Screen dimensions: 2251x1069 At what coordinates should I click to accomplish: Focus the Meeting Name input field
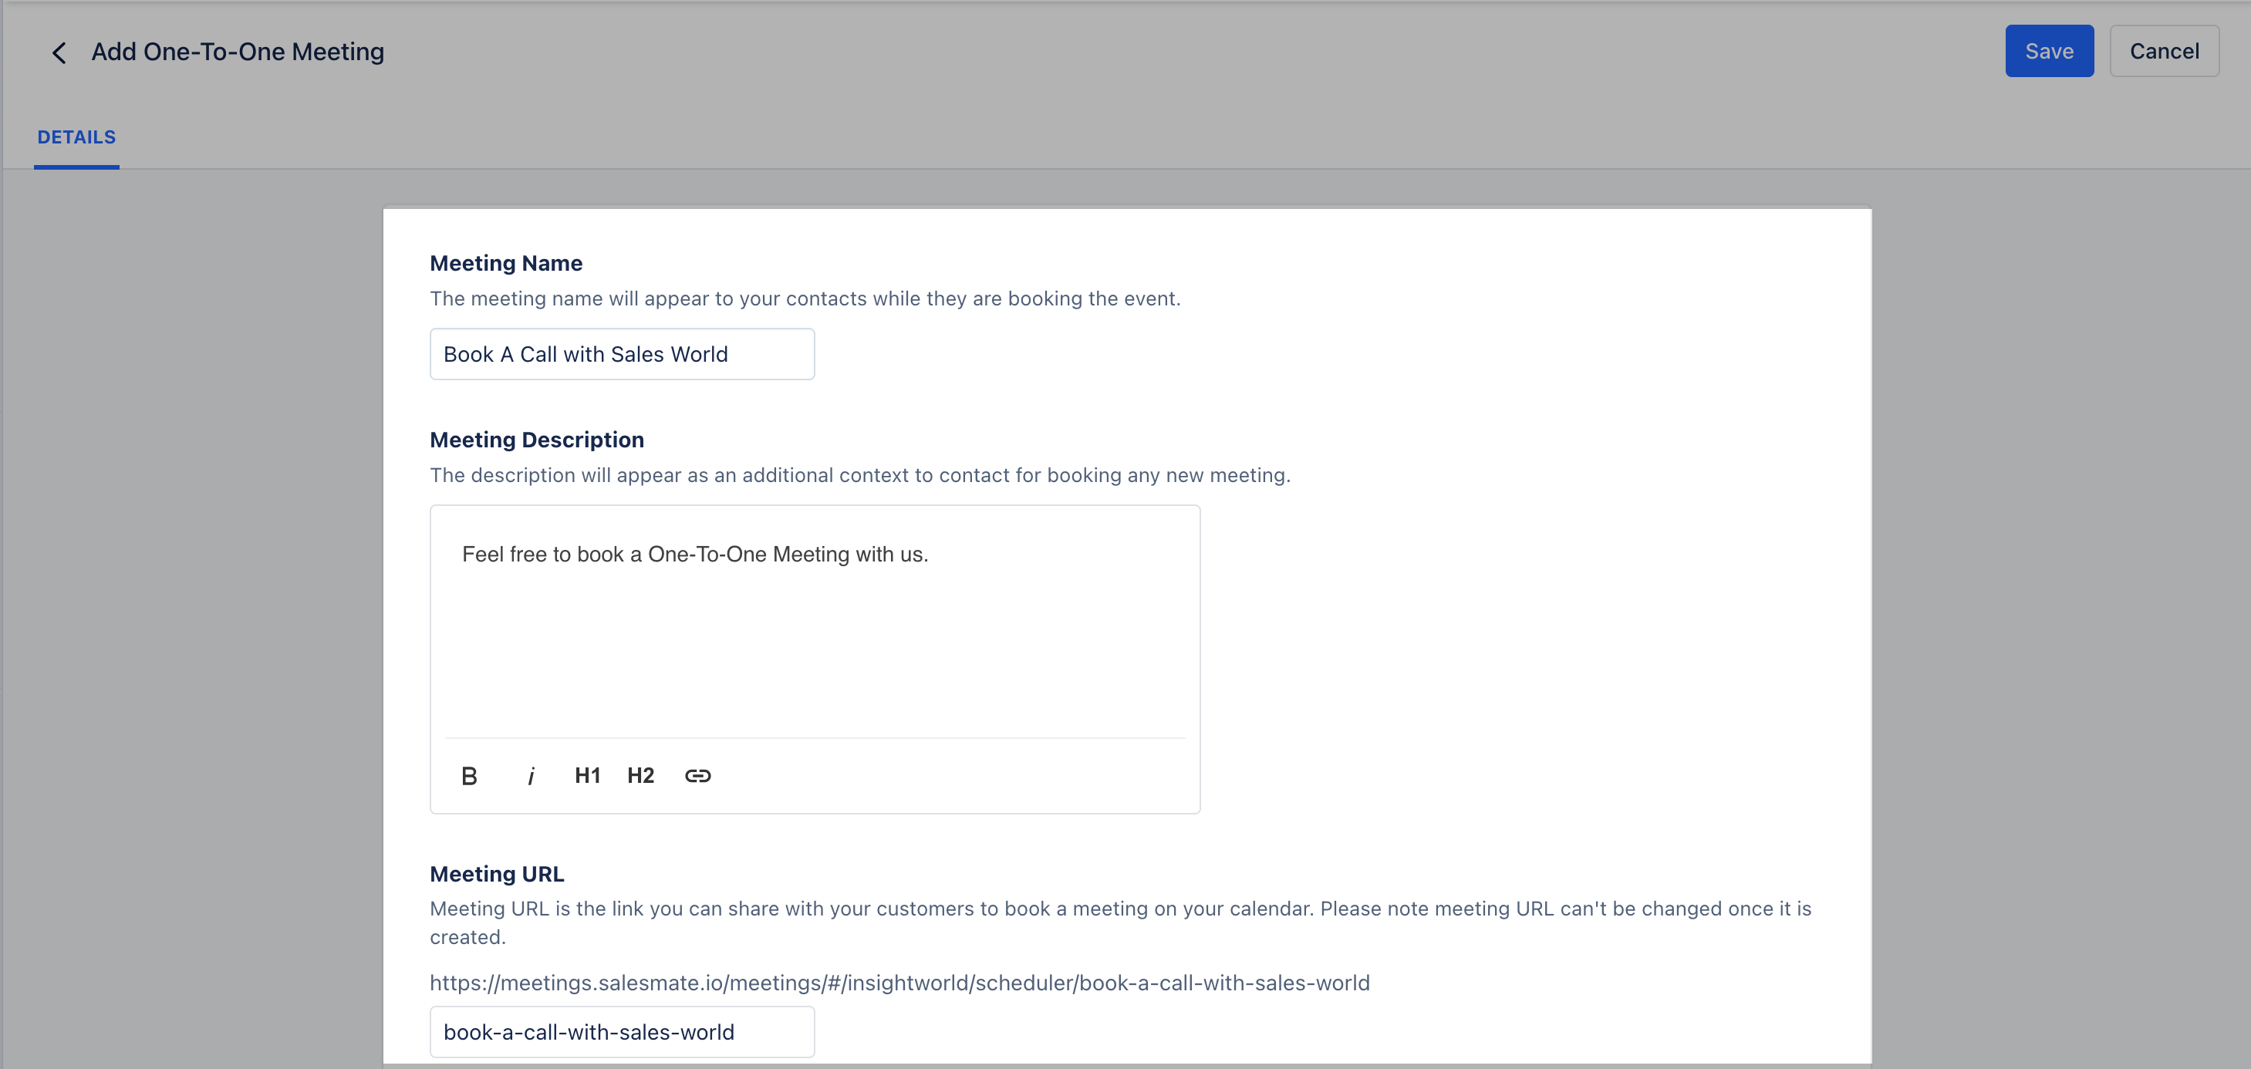[621, 355]
